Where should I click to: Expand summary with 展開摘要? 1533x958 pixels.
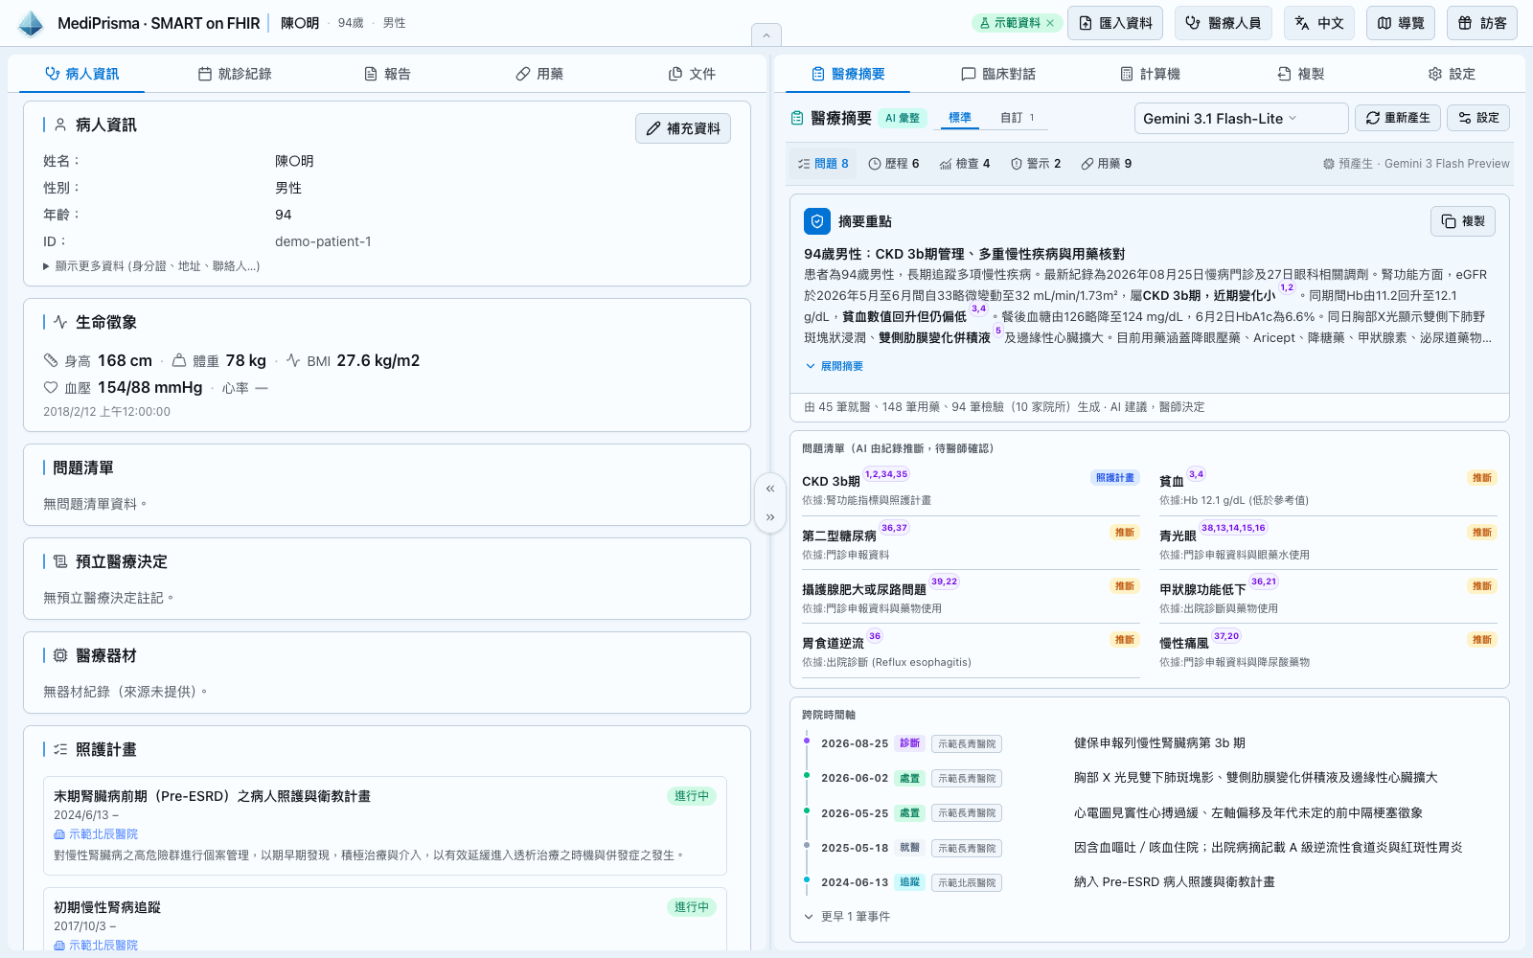[x=835, y=366]
